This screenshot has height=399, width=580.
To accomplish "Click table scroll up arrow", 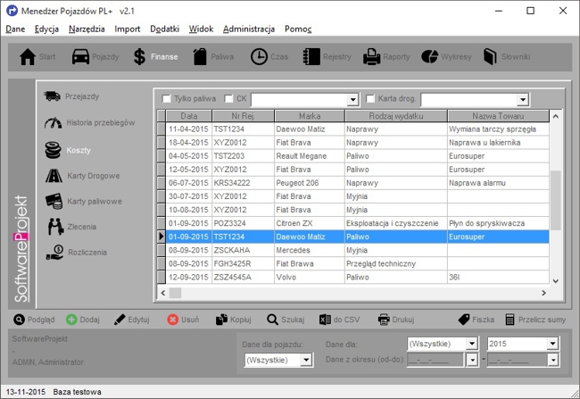I will [x=556, y=116].
